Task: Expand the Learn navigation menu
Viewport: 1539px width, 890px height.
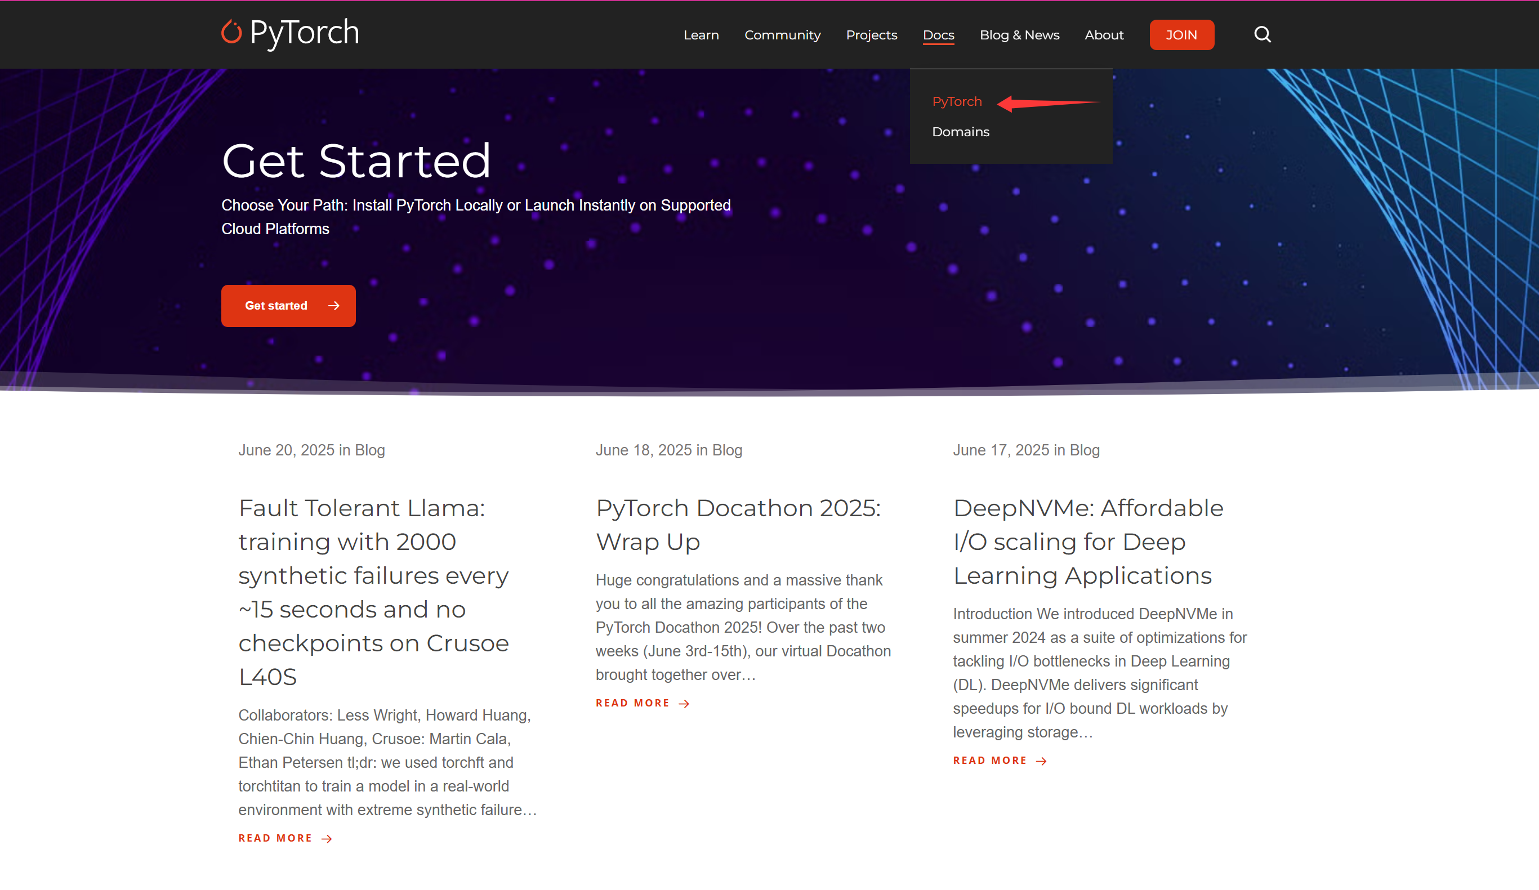Action: click(x=701, y=35)
